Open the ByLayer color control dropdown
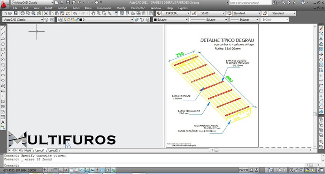Screen dimensions: 325x174 [170, 19]
